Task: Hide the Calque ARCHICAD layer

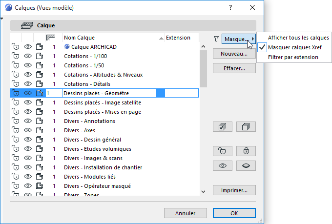Action: click(x=28, y=47)
